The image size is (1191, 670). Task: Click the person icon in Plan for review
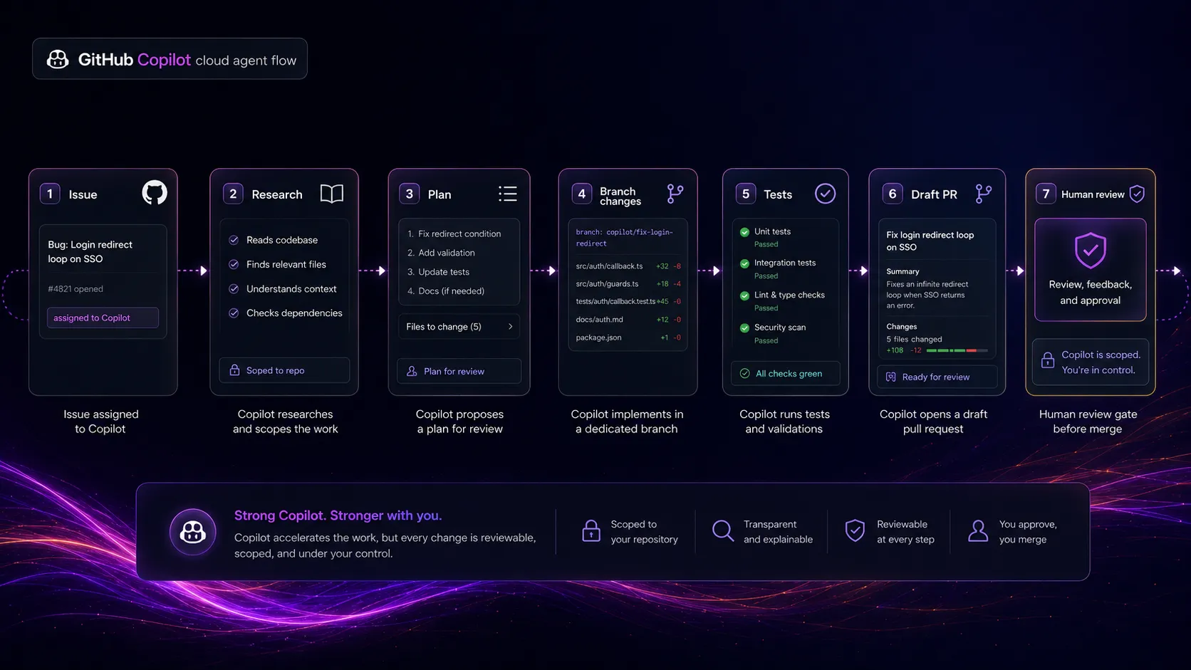pos(412,371)
